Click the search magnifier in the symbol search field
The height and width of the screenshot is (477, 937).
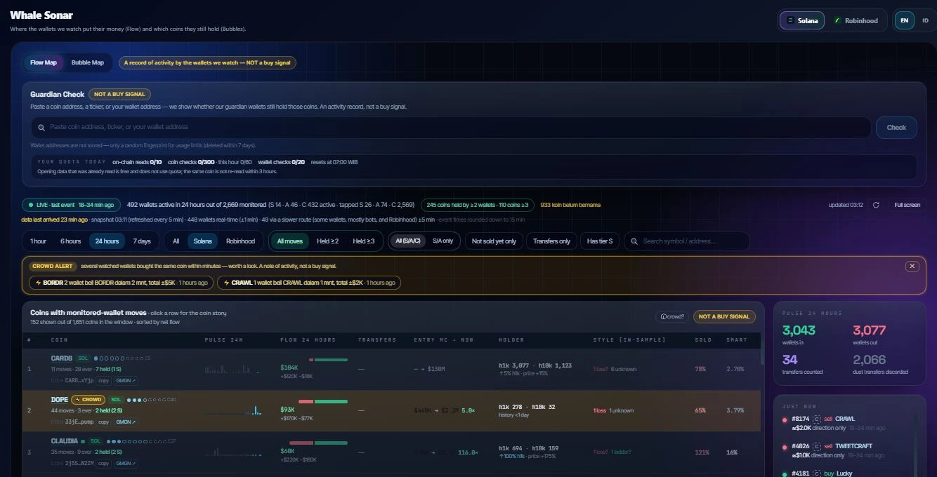click(634, 241)
